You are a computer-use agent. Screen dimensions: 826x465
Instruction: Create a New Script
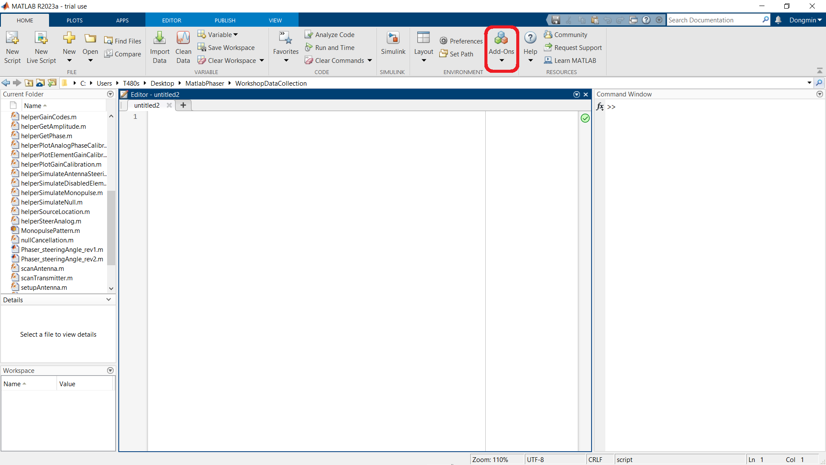tap(12, 46)
